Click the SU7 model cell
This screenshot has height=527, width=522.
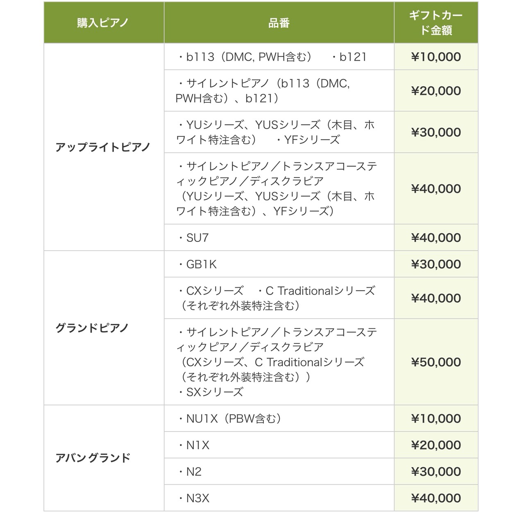click(279, 237)
